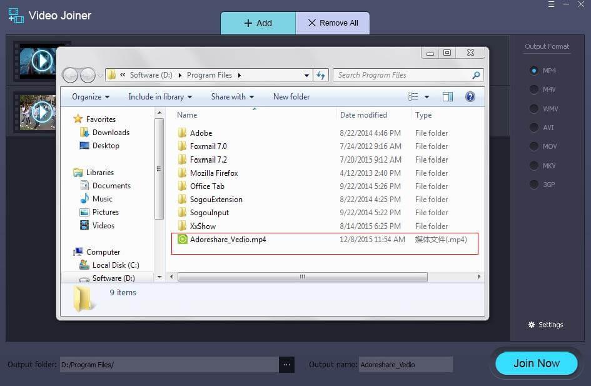
Task: Click the back navigation arrow
Action: [x=70, y=75]
